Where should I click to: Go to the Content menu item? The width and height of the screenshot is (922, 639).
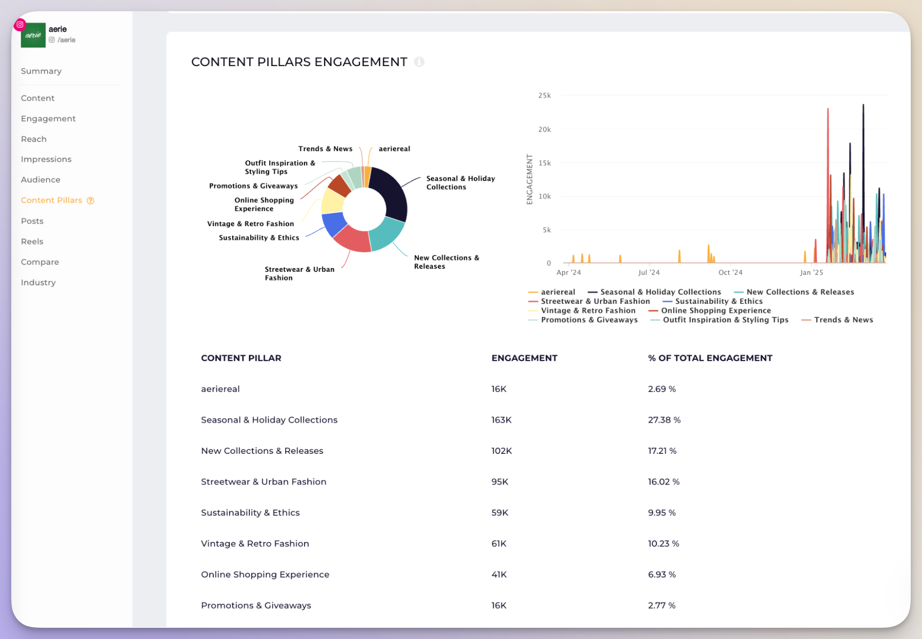coord(37,98)
